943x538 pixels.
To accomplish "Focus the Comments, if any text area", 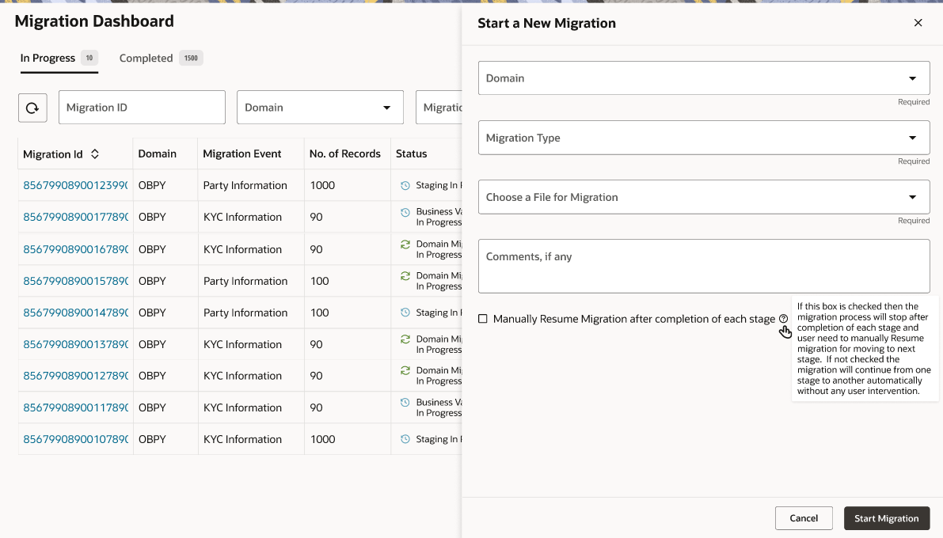I will click(703, 266).
